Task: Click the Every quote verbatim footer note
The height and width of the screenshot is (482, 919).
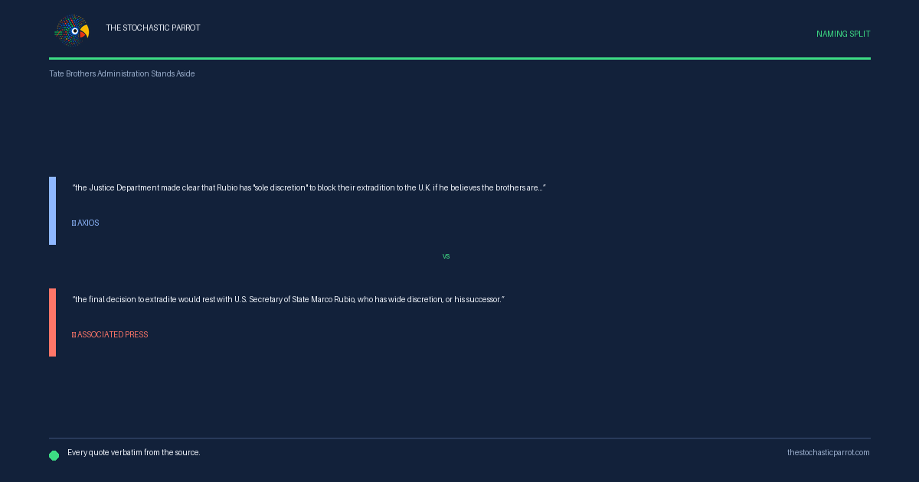Action: click(134, 452)
